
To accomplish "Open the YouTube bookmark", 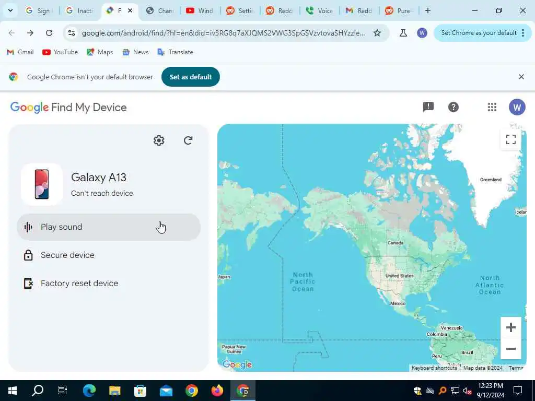I will [x=60, y=52].
